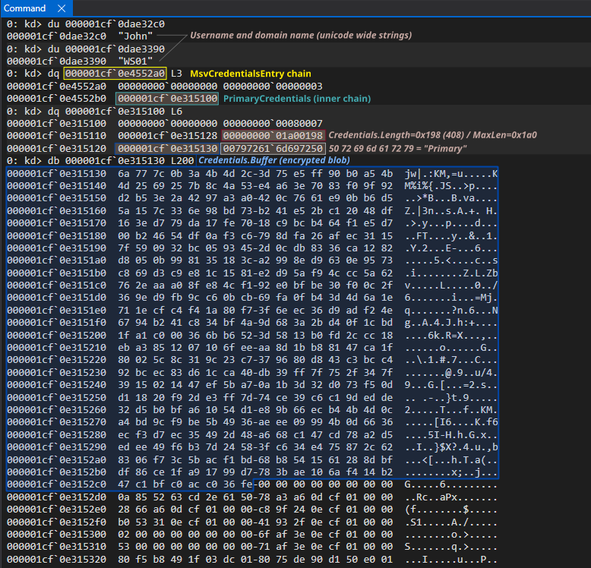Click the ASCII text ".i........Z.L.Zb"

click(x=451, y=273)
